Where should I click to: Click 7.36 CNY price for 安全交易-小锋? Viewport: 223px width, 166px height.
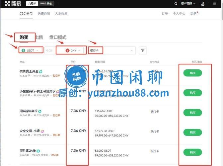pyautogui.click(x=79, y=131)
